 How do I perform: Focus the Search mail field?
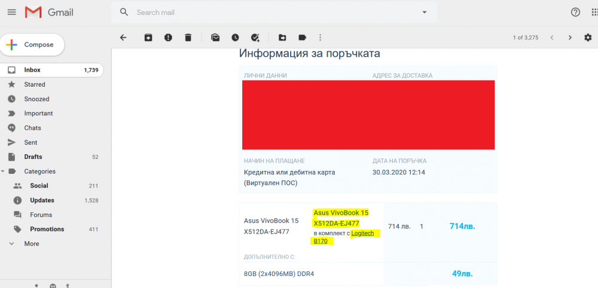tap(274, 13)
